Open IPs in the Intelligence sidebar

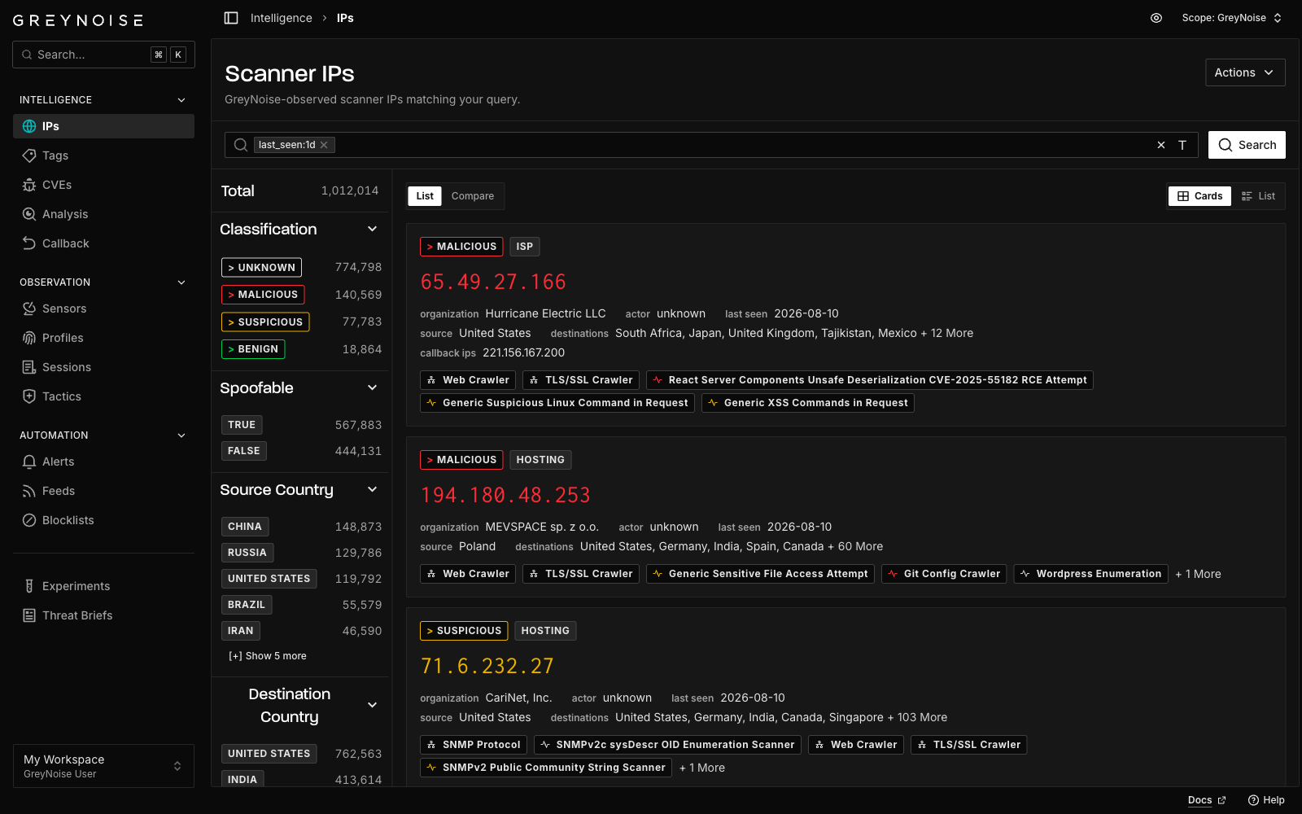[103, 126]
